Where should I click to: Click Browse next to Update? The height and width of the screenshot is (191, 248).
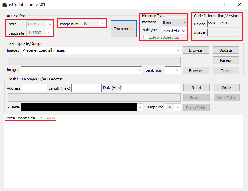196,50
